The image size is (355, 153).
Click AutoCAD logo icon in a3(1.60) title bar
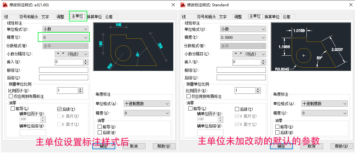pyautogui.click(x=6, y=5)
